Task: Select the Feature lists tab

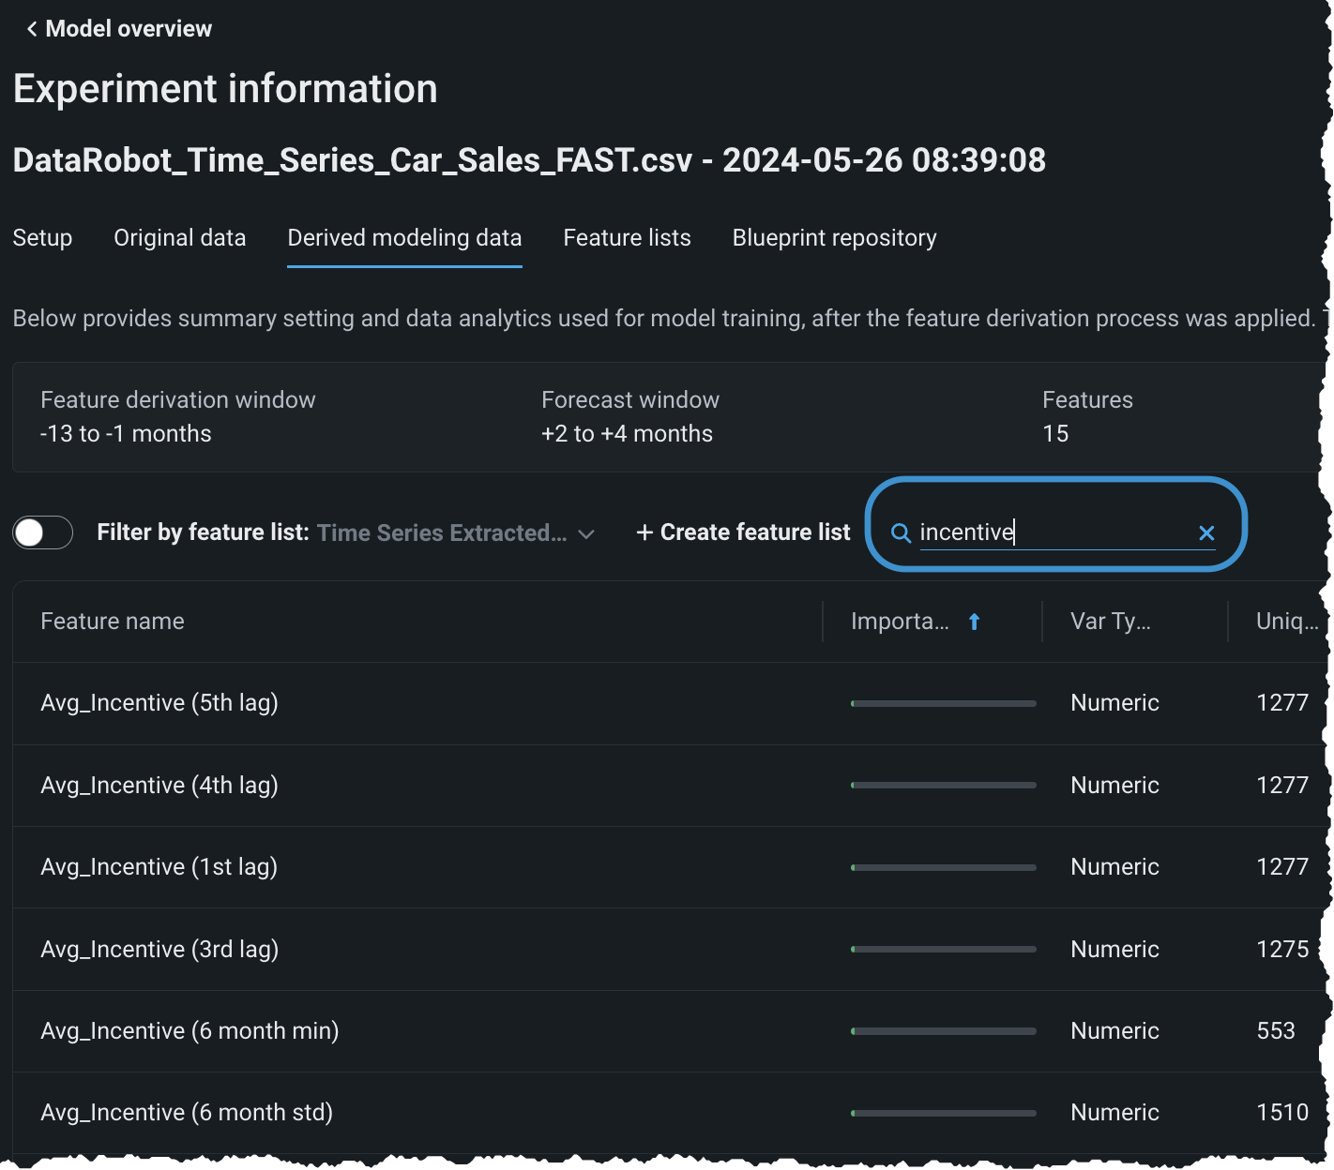Action: coord(627,238)
